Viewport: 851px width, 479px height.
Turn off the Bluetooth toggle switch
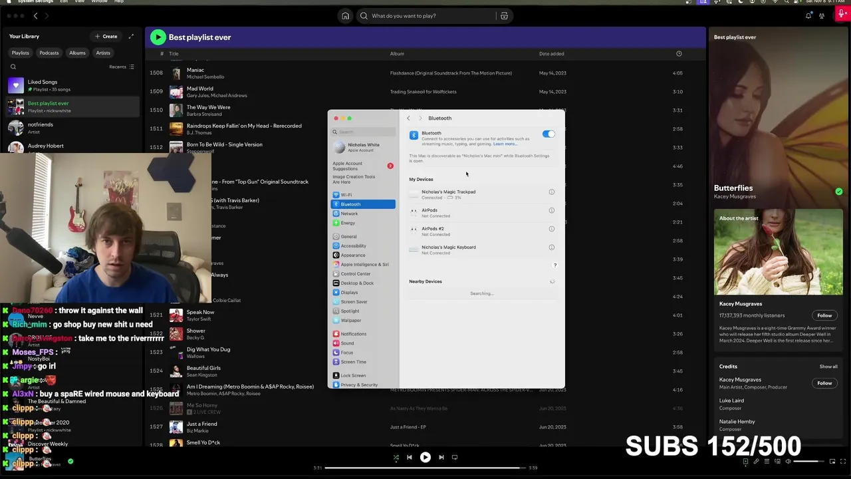548,134
